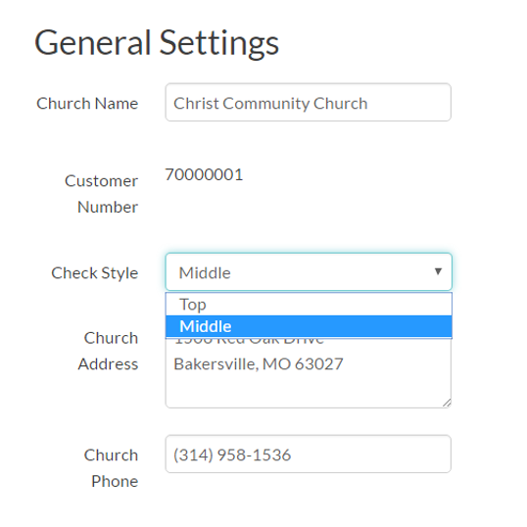Click the Christ Community Church text
The height and width of the screenshot is (527, 527).
270,103
